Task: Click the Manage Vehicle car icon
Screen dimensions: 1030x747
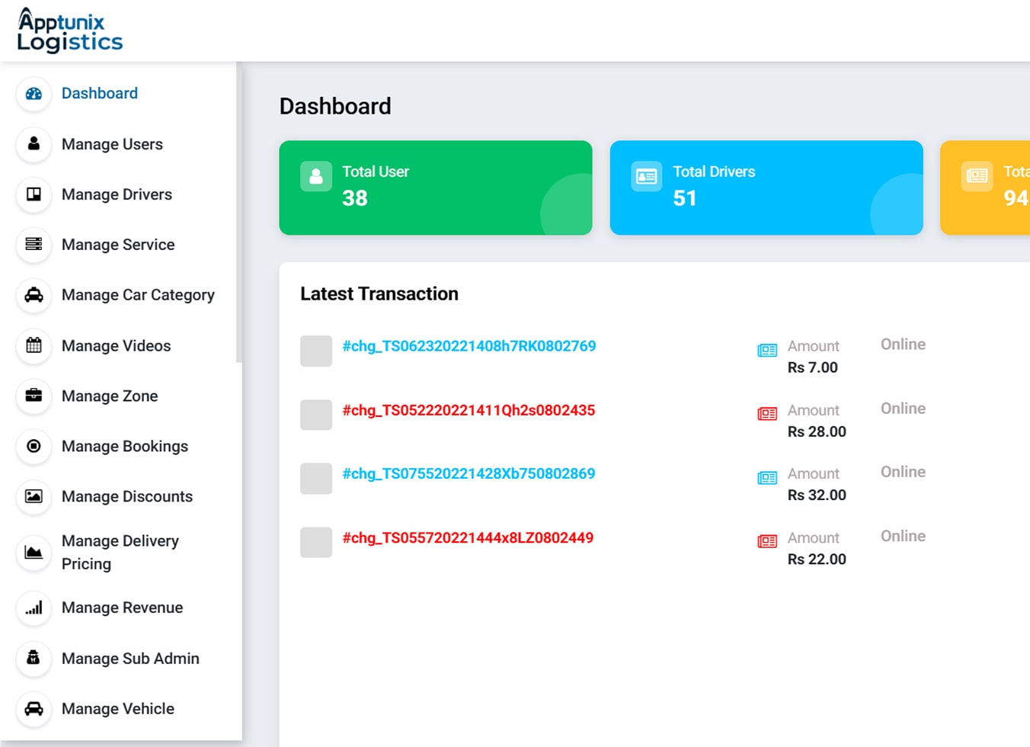Action: [34, 708]
